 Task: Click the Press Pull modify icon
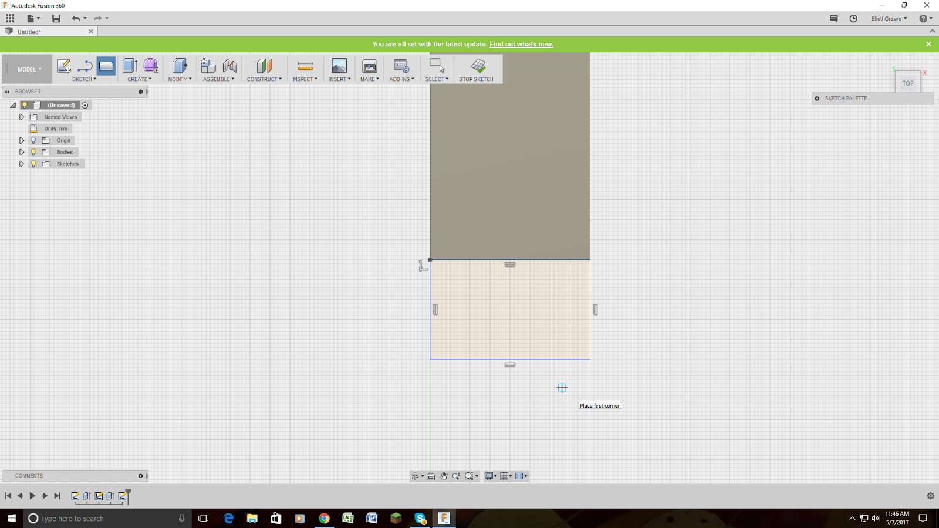tap(180, 66)
